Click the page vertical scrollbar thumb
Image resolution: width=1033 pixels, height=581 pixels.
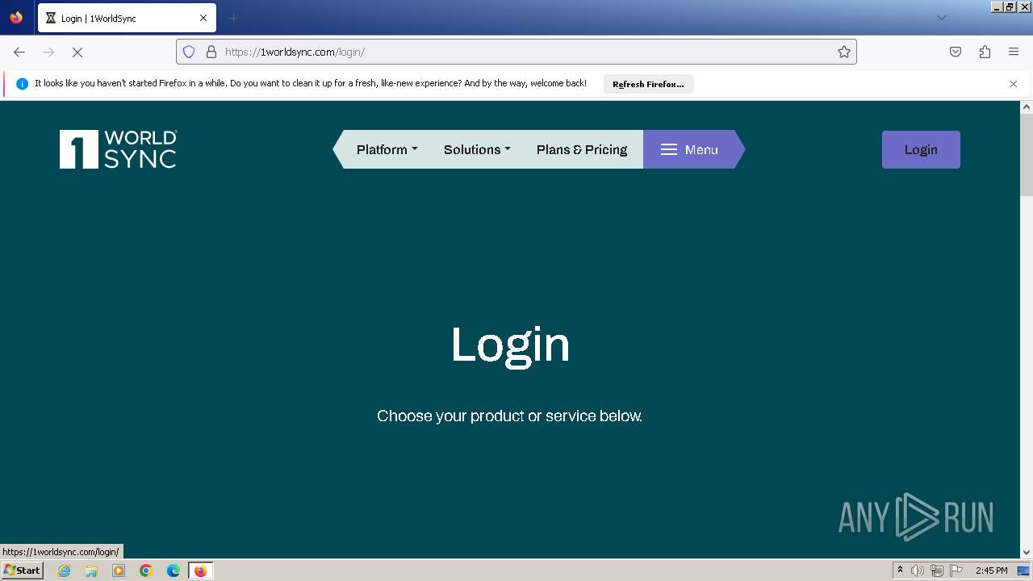click(x=1027, y=155)
